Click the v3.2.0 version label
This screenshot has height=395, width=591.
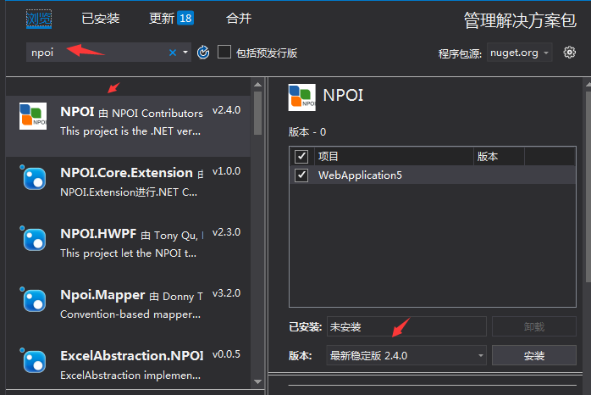click(x=226, y=293)
